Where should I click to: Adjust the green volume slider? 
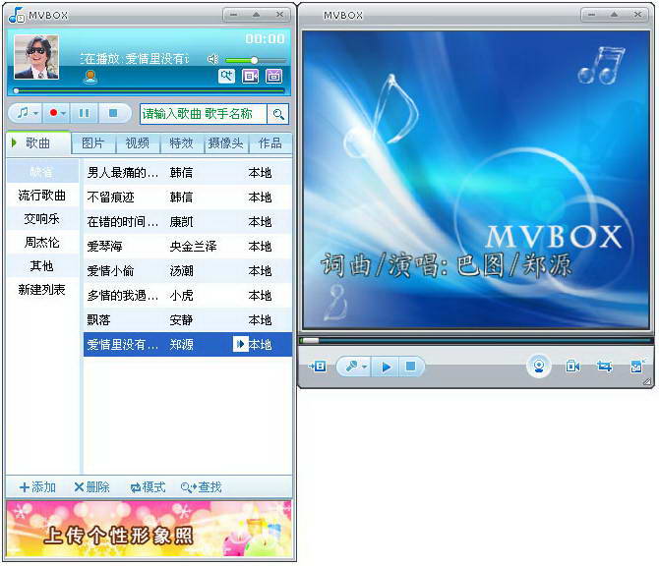pyautogui.click(x=256, y=61)
